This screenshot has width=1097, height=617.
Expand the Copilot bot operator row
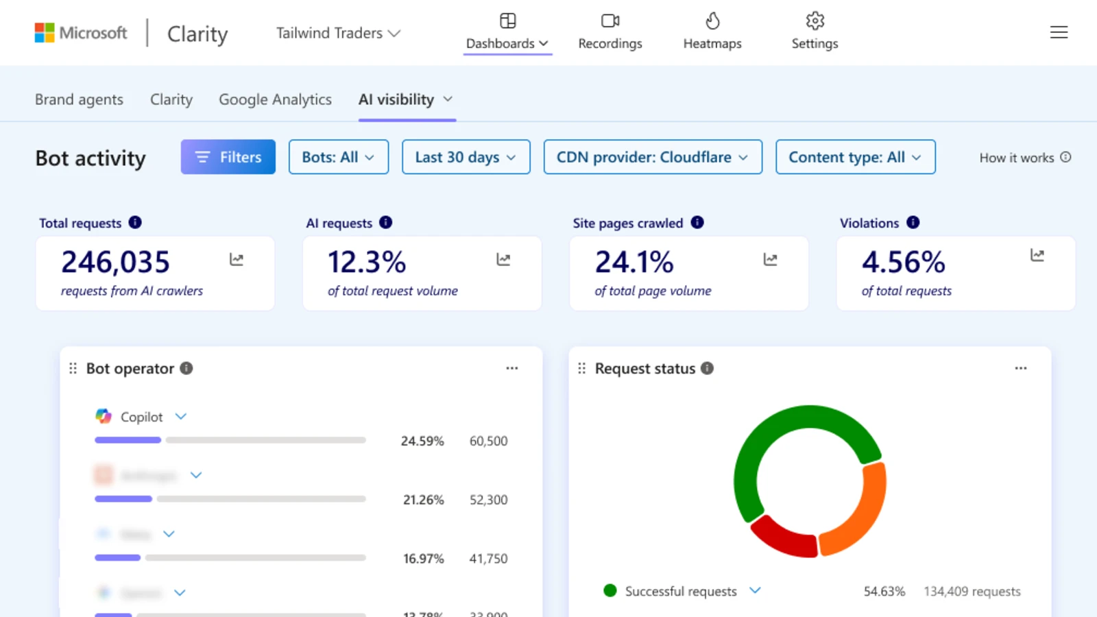pos(181,416)
